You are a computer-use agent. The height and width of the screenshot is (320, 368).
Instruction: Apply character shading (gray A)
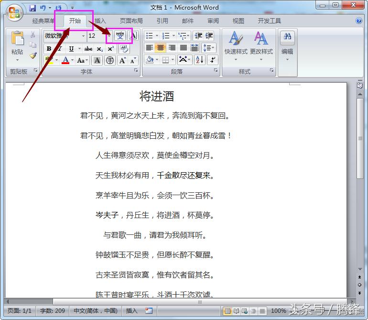[x=97, y=60]
